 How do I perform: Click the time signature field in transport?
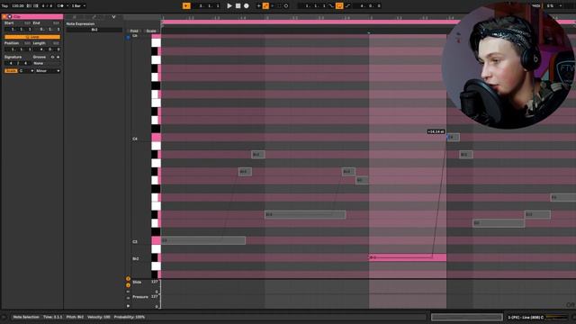tap(47, 6)
